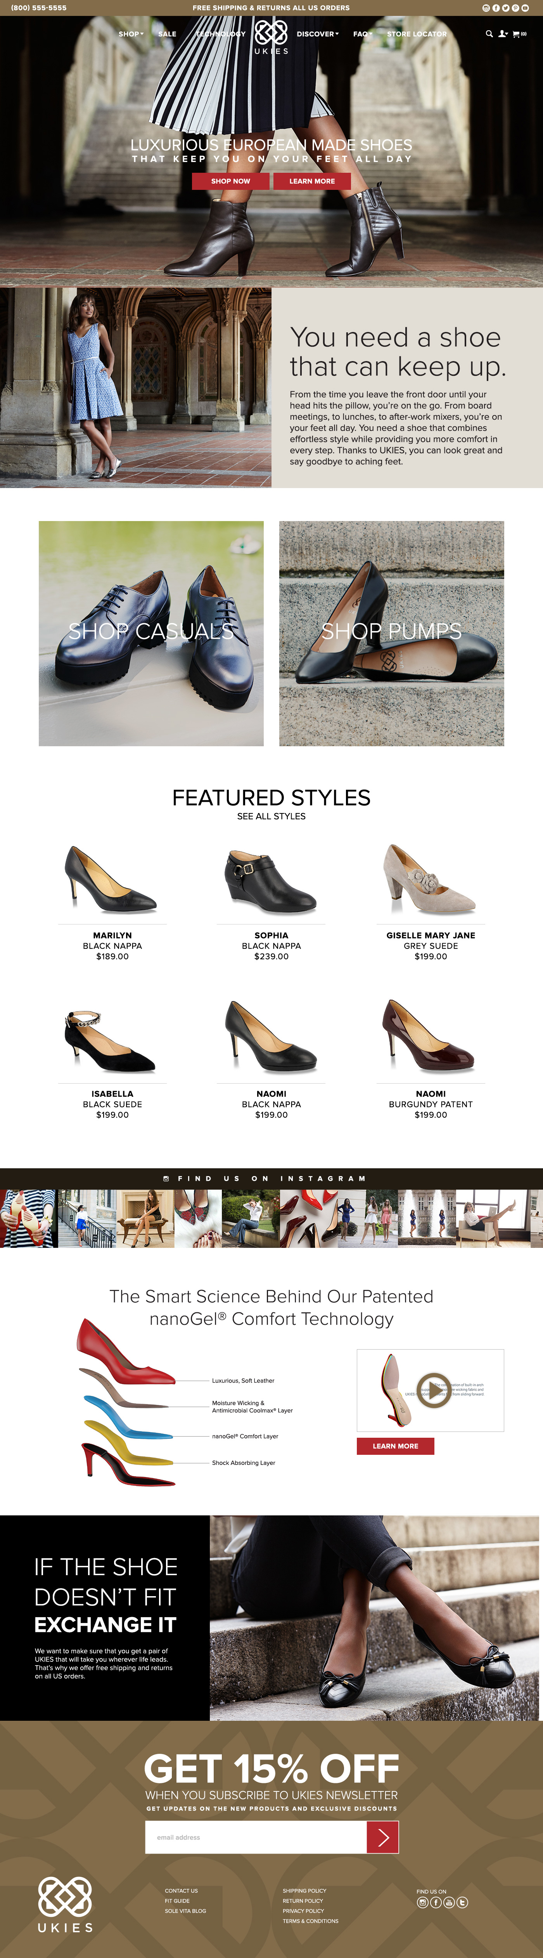Click the Pinterest icon in top bar

pos(515,8)
